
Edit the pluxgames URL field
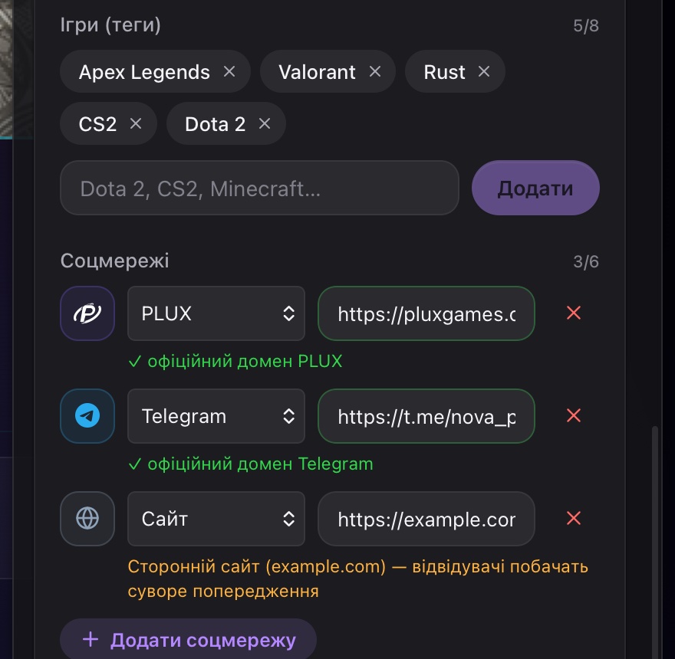[x=426, y=313]
